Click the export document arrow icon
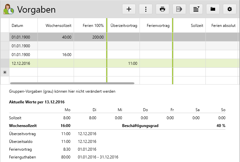This screenshot has height=162, width=240. pyautogui.click(x=179, y=9)
